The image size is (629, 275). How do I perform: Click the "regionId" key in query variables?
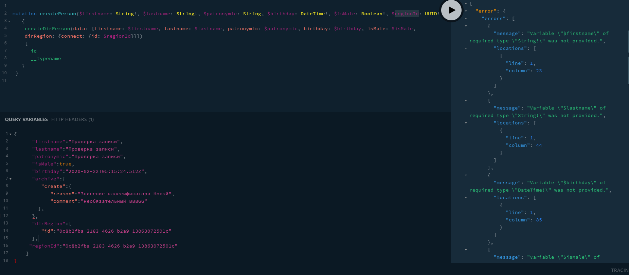pyautogui.click(x=44, y=246)
